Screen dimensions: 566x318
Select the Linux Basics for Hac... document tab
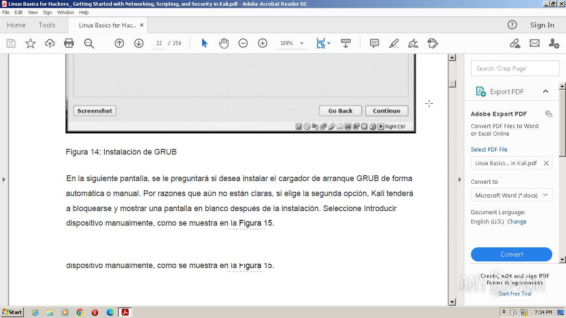tap(107, 25)
